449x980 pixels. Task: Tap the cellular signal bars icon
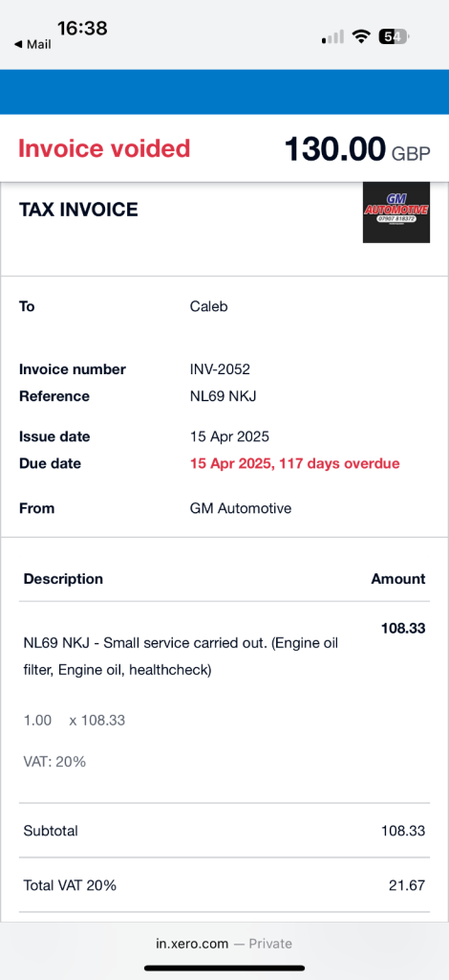point(333,37)
